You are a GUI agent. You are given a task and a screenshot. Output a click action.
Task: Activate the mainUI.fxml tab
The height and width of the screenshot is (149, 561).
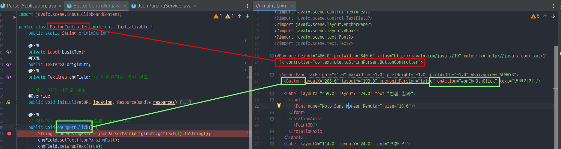(275, 6)
